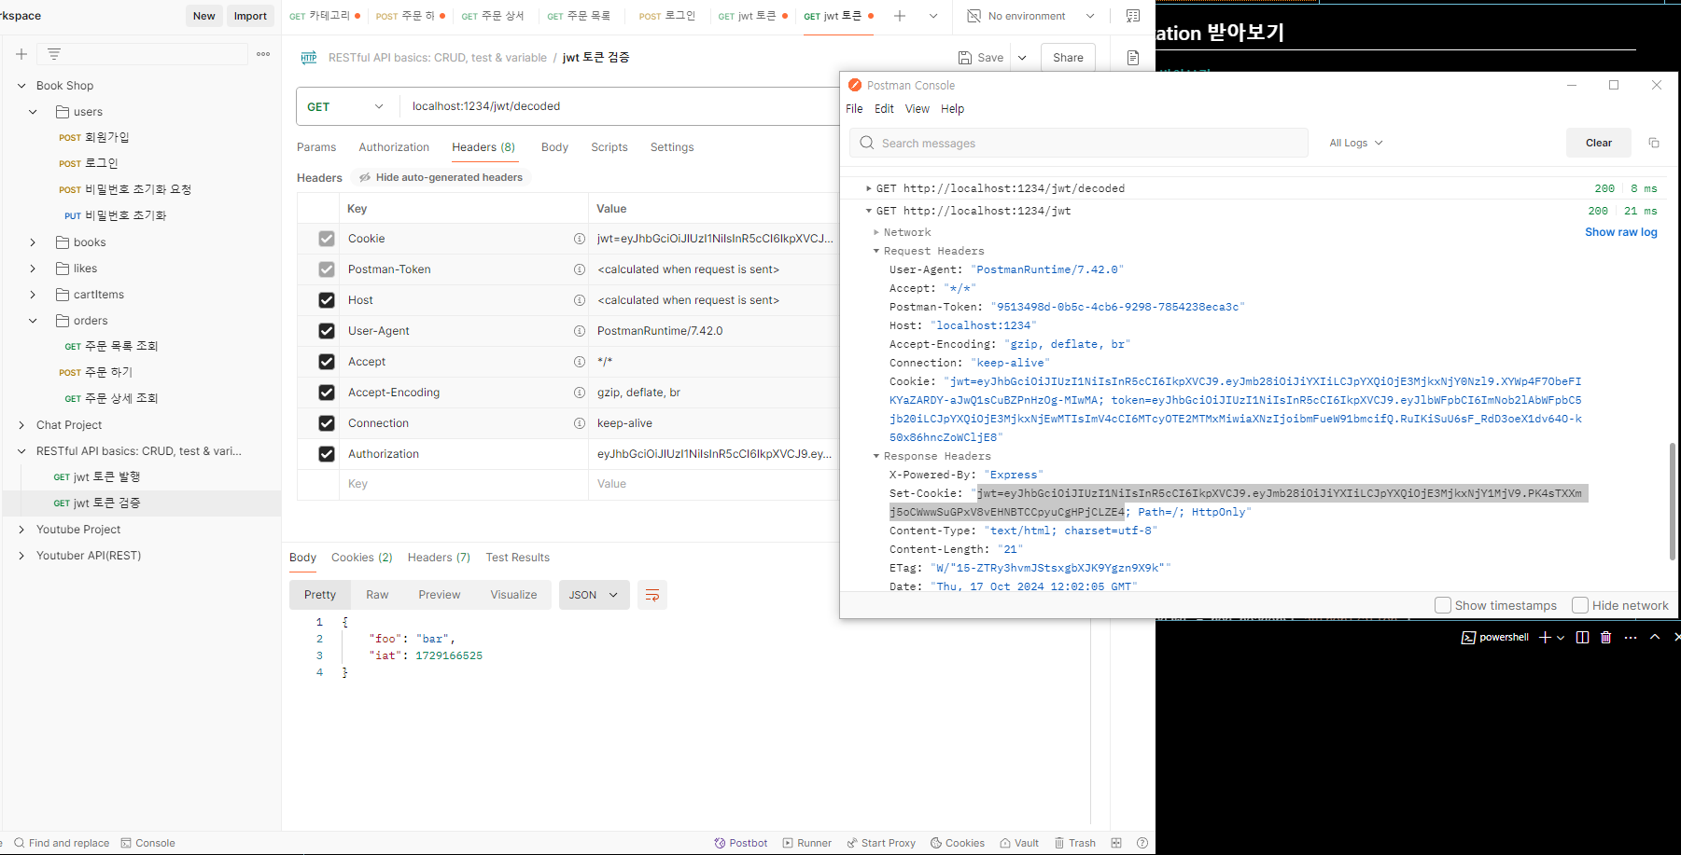The height and width of the screenshot is (855, 1681).
Task: Uncheck the User-Agent header checkbox
Action: point(326,331)
